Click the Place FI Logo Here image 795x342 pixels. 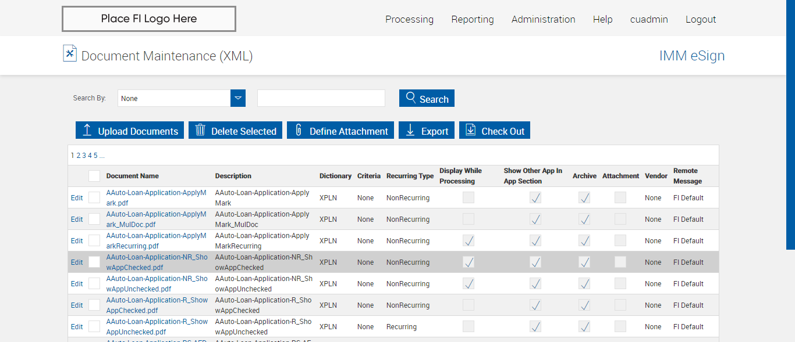click(149, 19)
